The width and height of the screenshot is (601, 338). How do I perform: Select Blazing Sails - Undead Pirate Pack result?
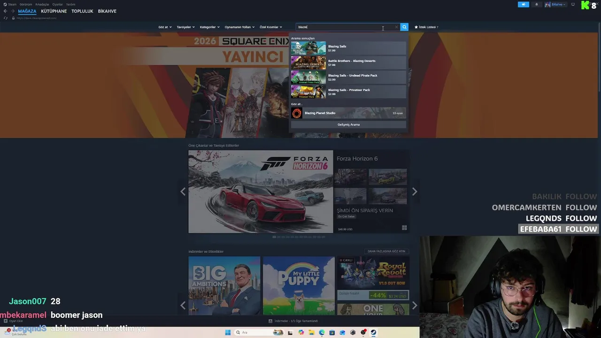click(348, 77)
